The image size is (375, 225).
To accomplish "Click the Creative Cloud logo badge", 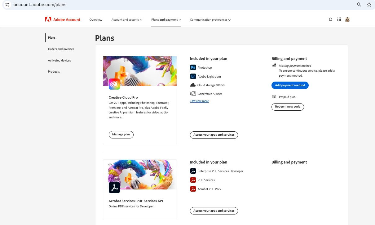I will pyautogui.click(x=114, y=84).
